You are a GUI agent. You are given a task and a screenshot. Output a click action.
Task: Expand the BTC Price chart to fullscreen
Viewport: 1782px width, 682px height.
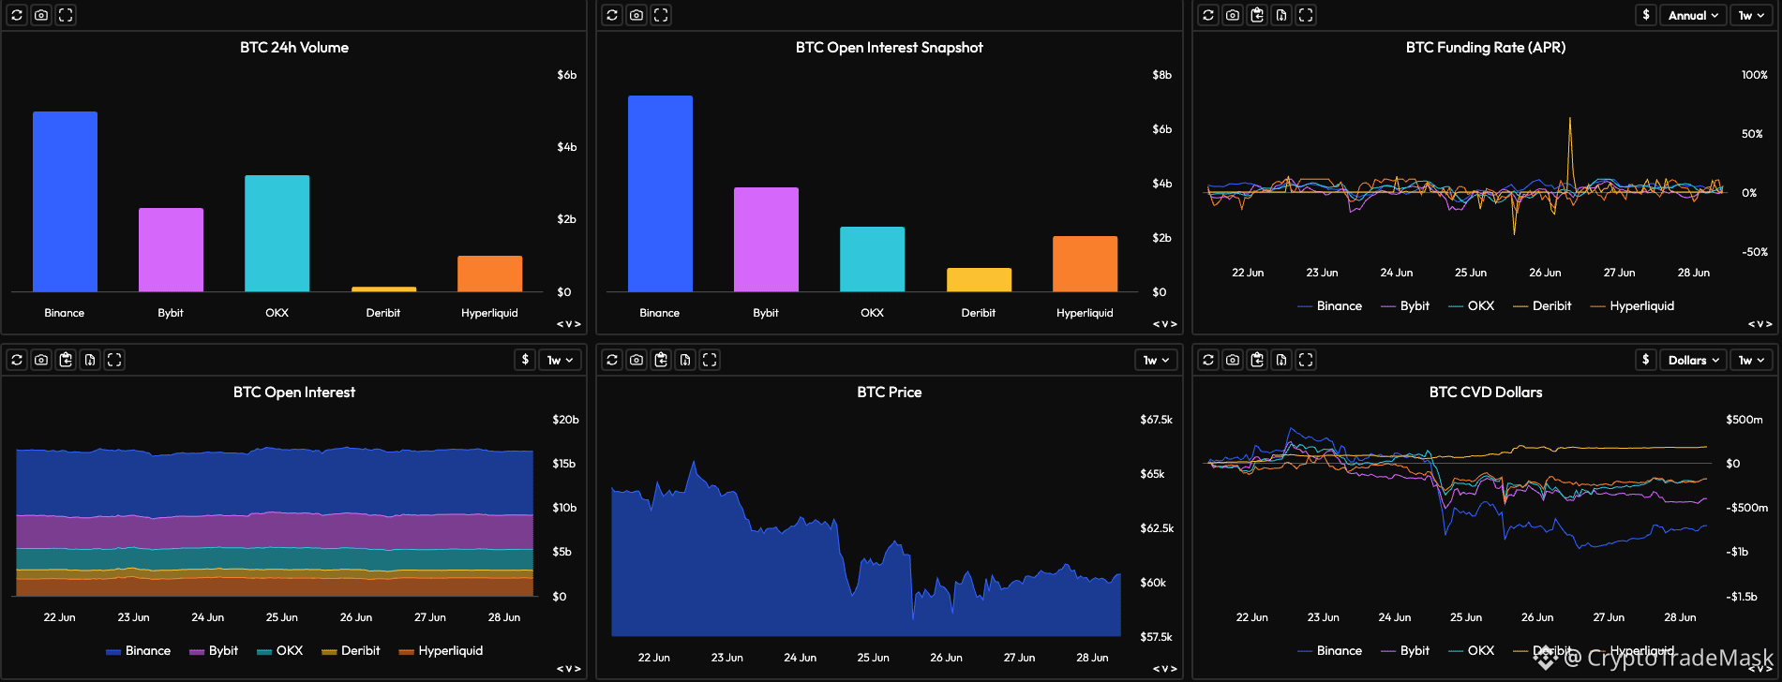(710, 360)
